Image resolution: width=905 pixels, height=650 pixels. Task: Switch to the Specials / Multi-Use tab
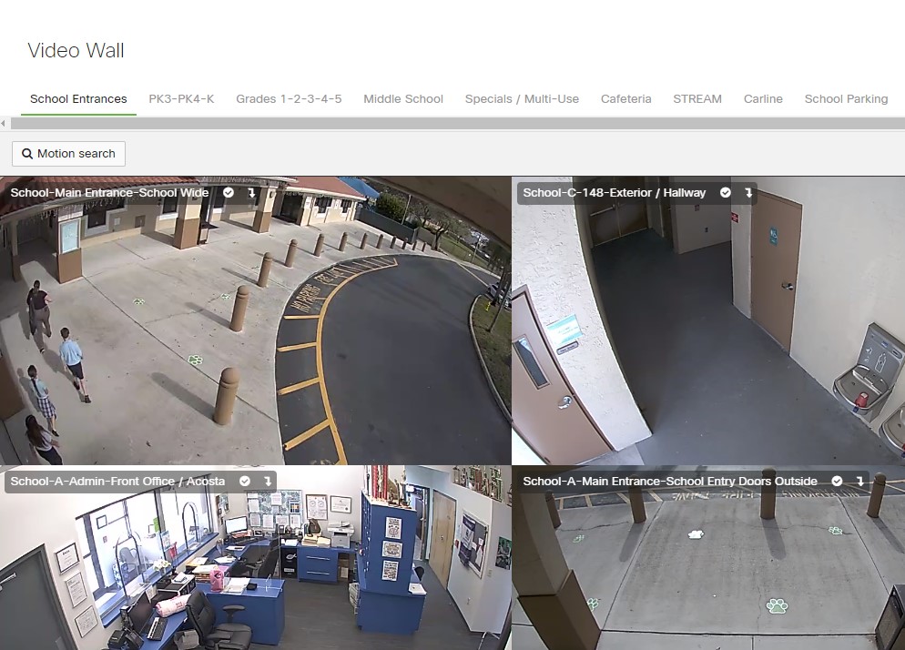coord(522,99)
